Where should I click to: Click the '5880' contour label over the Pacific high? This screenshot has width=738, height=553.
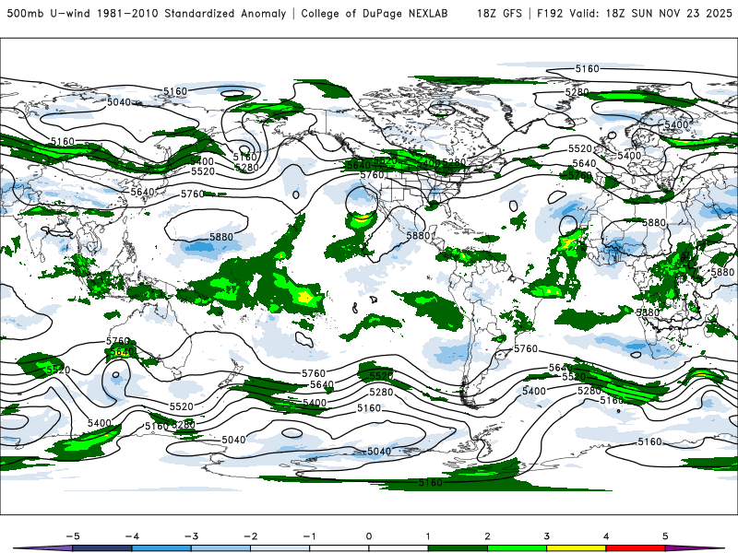tap(221, 237)
